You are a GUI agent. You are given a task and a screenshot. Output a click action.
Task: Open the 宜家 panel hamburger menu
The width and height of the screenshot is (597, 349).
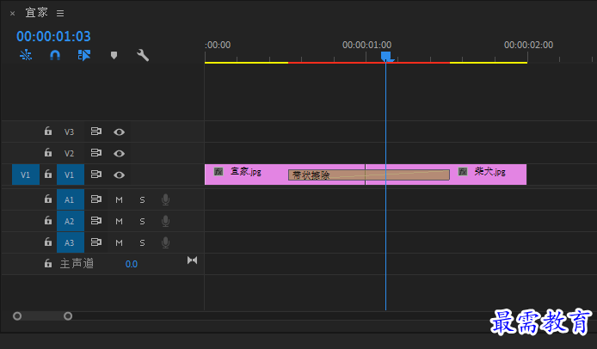coord(60,13)
